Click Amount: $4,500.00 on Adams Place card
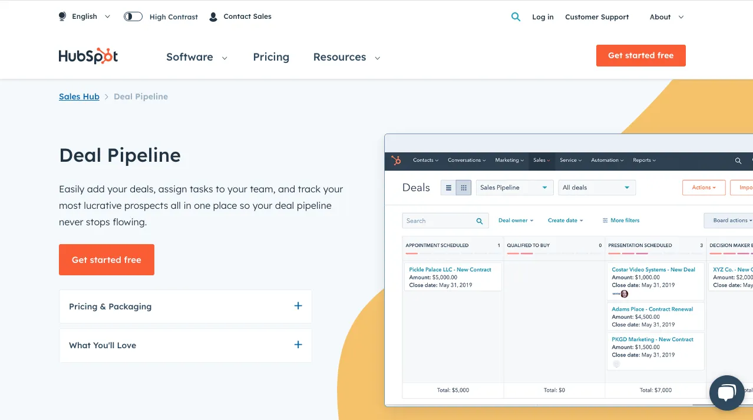Viewport: 753px width, 420px height. [636, 316]
